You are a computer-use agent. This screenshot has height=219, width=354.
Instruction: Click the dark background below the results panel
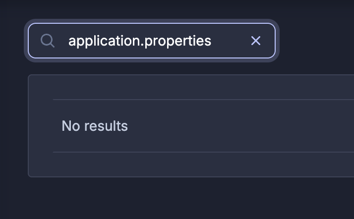(177, 199)
